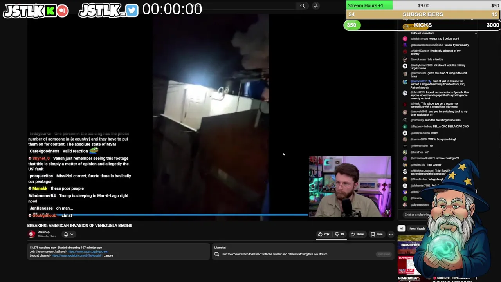Viewport: 501px width, 282px height.
Task: Open the more actions ellipsis menu
Action: 391,234
